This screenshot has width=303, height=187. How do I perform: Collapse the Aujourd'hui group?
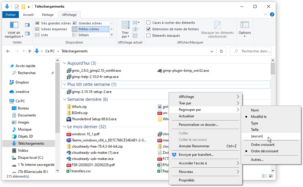tap(64, 63)
